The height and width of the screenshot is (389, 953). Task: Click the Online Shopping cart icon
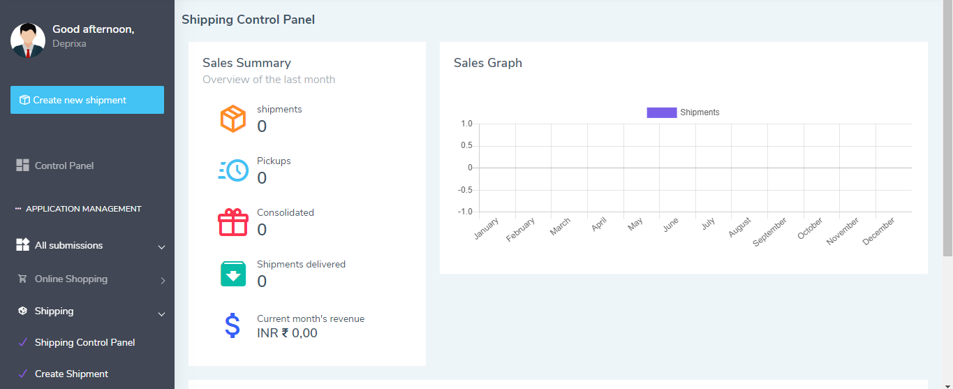coord(22,279)
